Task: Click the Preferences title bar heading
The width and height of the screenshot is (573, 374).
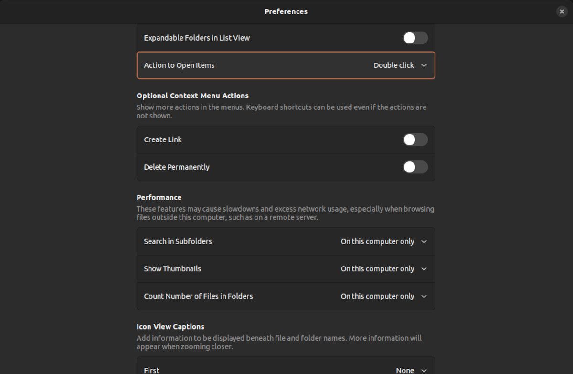Action: click(x=286, y=11)
